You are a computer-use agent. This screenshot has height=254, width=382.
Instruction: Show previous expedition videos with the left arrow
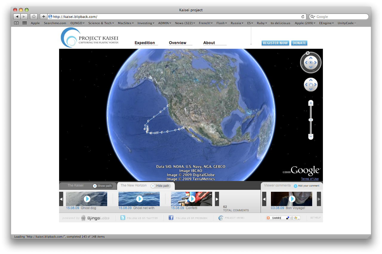click(61, 199)
